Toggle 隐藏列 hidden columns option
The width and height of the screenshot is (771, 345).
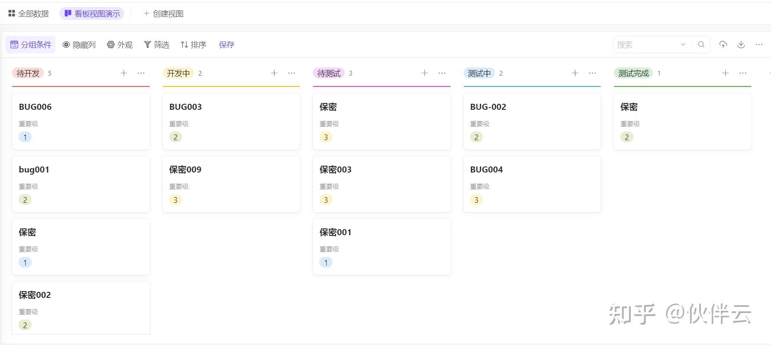click(79, 45)
